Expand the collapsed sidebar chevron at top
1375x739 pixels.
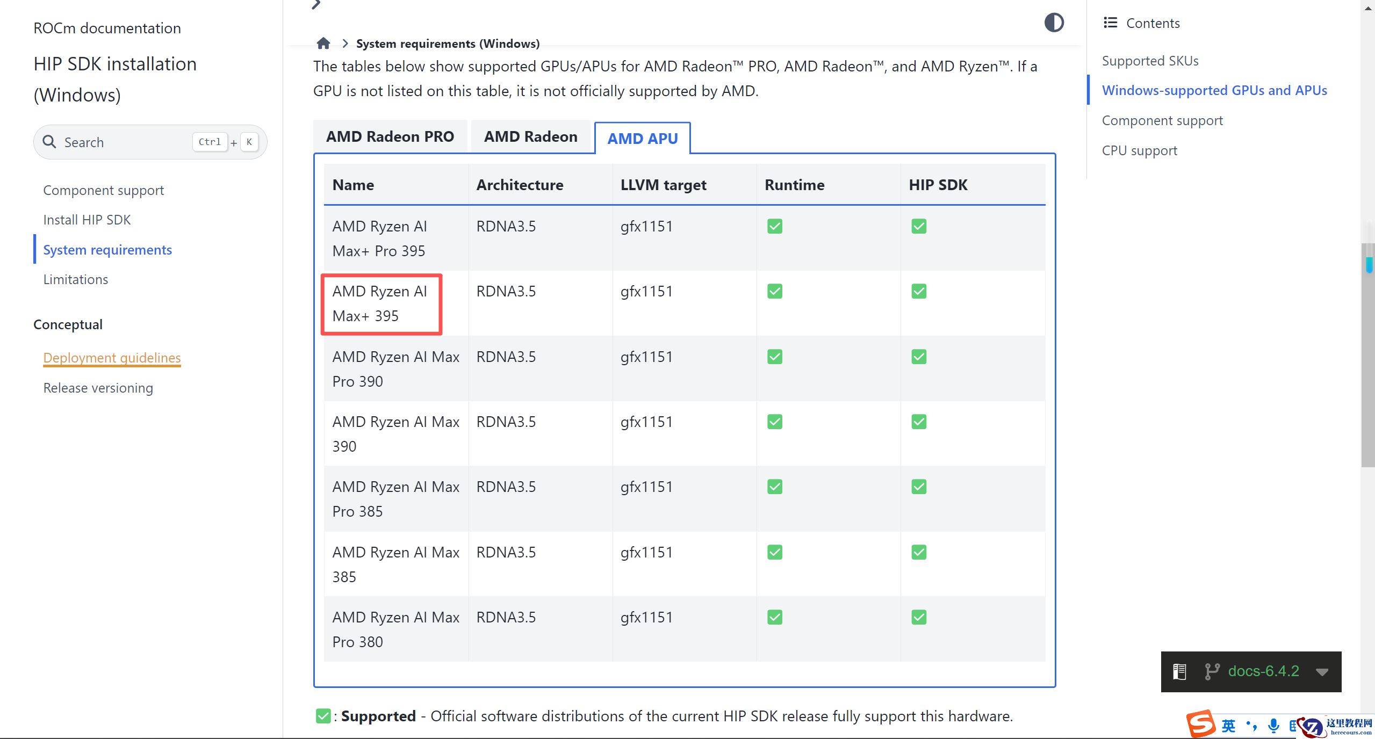click(x=316, y=4)
